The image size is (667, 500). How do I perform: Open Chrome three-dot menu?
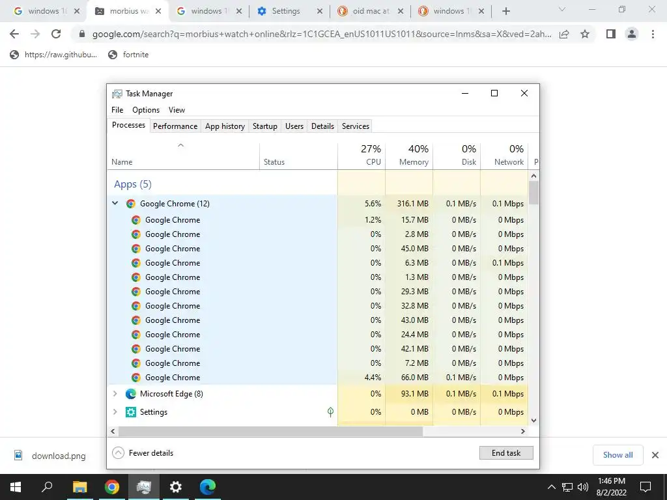click(653, 34)
